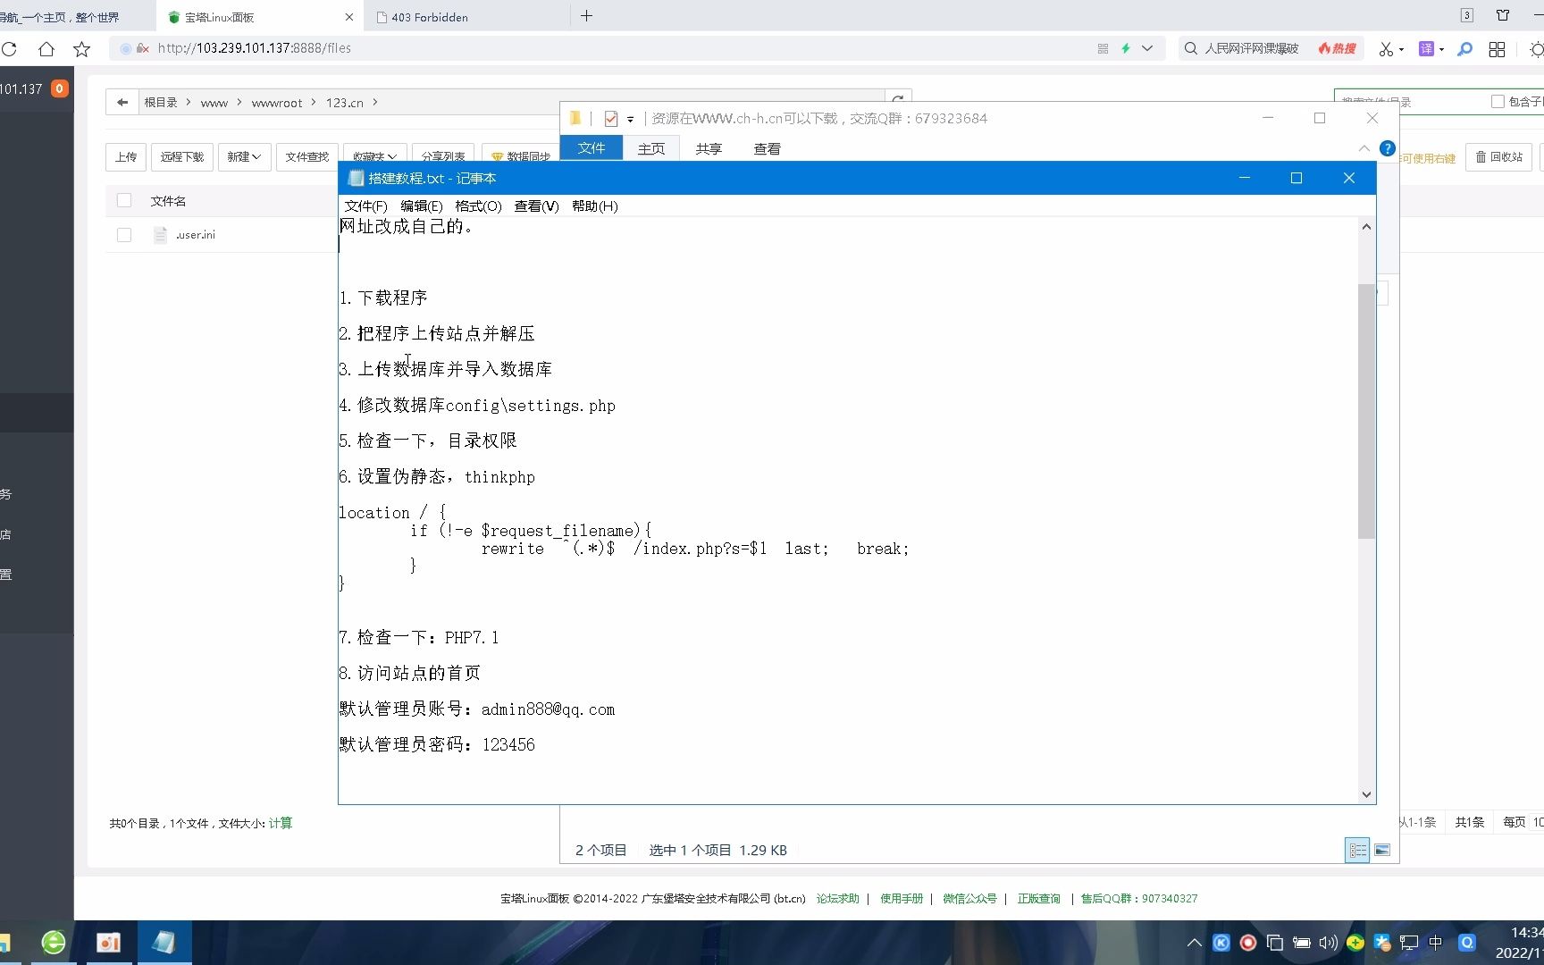Viewport: 1544px width, 965px height.
Task: Open the four-square apps grid icon
Action: pyautogui.click(x=1497, y=49)
